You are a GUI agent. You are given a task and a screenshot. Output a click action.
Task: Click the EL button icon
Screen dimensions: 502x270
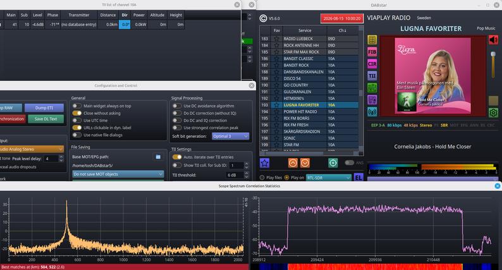[x=358, y=178]
